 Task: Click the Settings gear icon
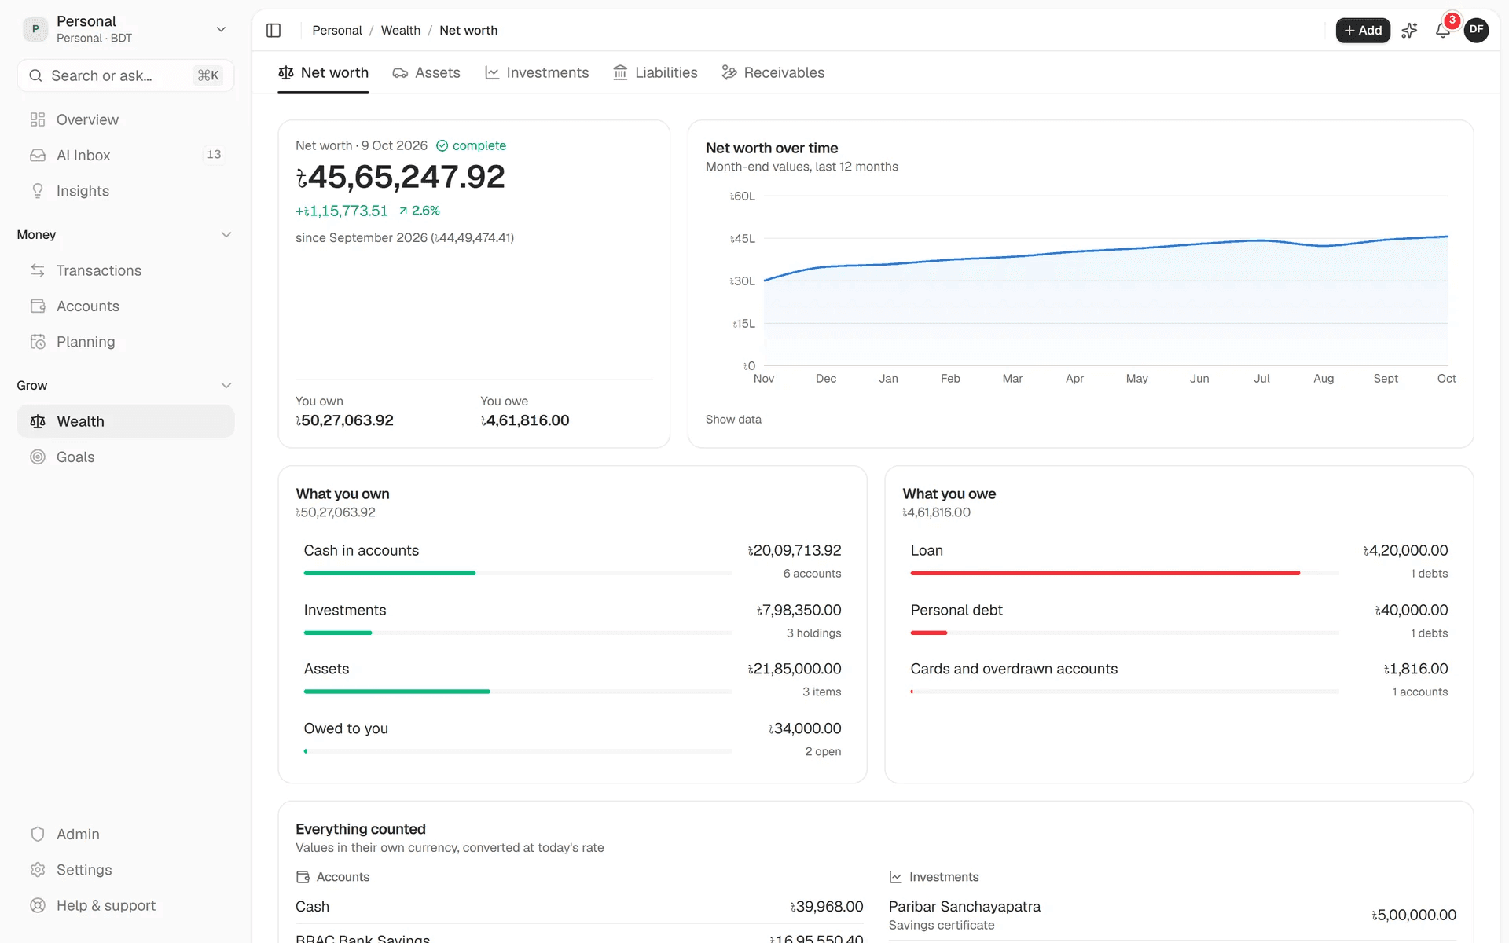(38, 870)
